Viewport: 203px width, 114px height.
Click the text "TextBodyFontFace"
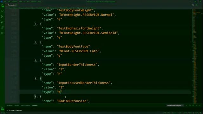tap(73, 47)
